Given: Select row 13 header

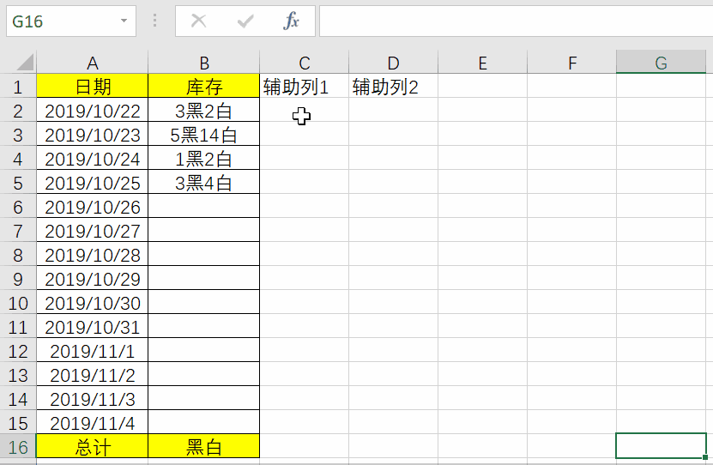Looking at the screenshot, I should click(x=18, y=376).
